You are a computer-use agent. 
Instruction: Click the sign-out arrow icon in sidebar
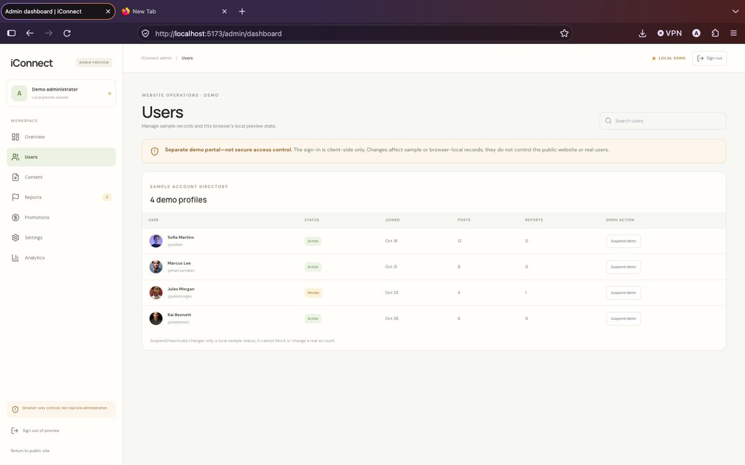click(15, 430)
